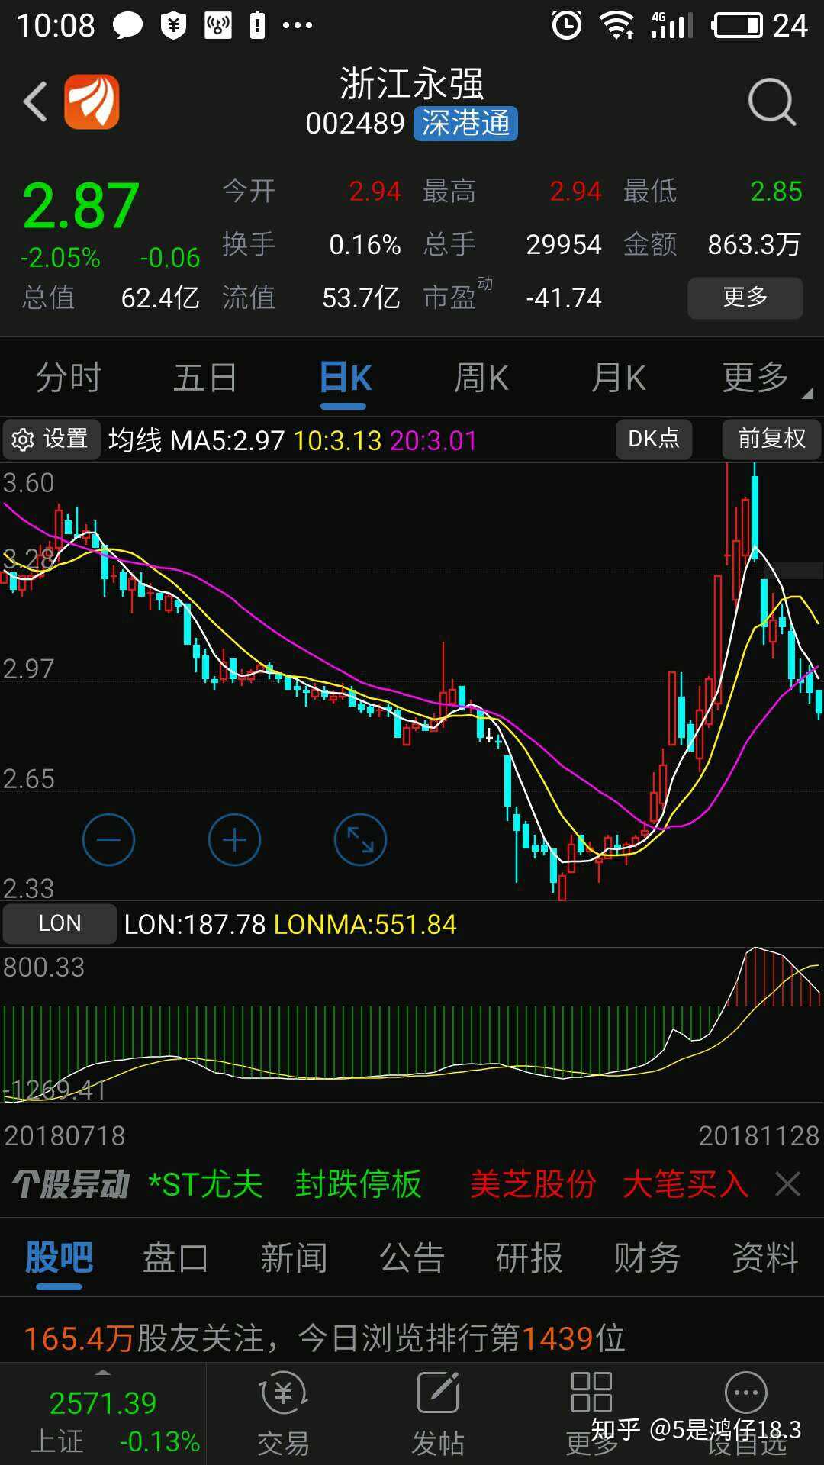
Task: Expand chart to fullscreen arrows icon
Action: coord(360,839)
